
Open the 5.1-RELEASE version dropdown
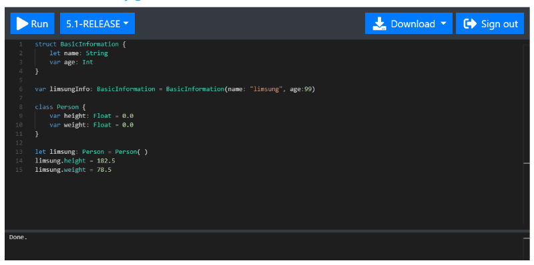tap(97, 23)
